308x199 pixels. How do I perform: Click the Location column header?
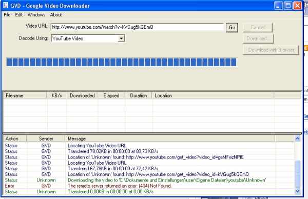(x=213, y=95)
